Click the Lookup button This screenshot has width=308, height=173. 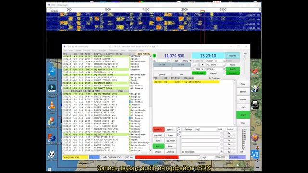[162, 75]
